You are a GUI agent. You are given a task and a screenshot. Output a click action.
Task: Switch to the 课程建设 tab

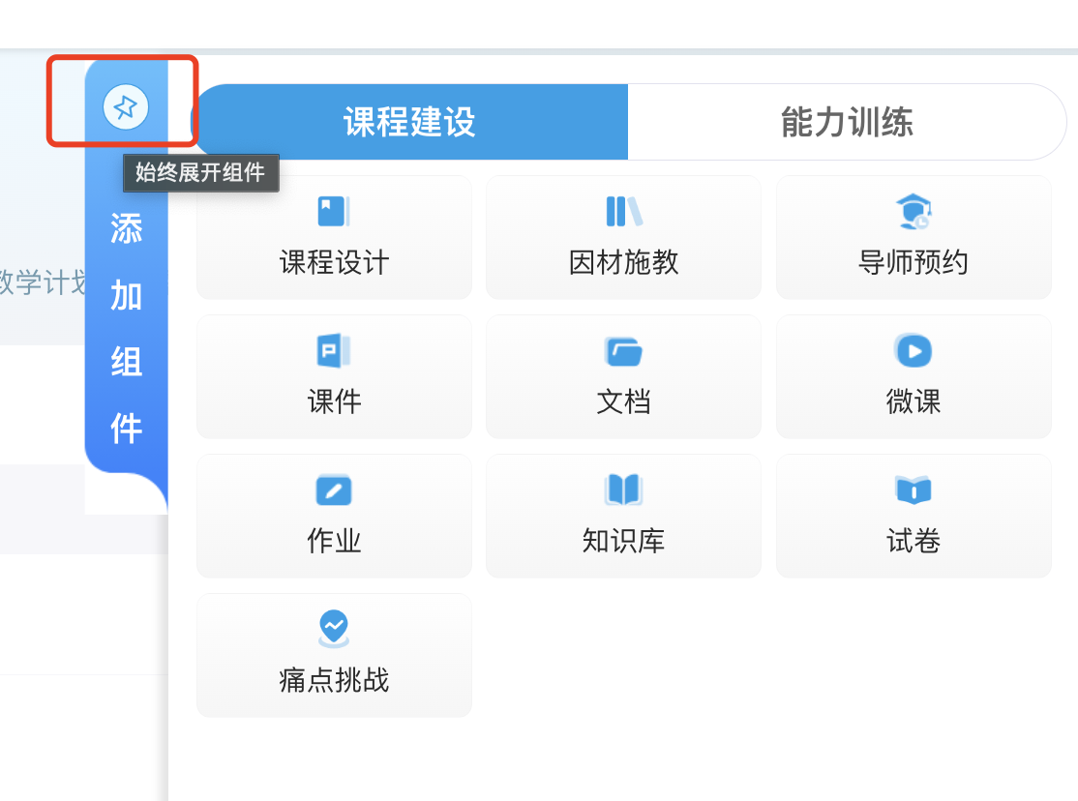[407, 121]
